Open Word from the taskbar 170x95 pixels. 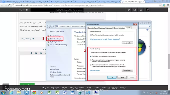click(72, 93)
